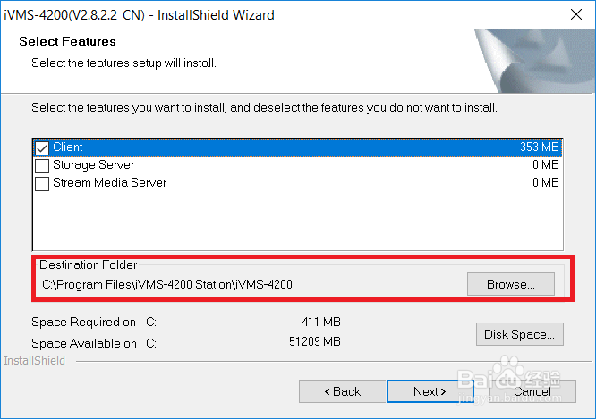The width and height of the screenshot is (596, 419).
Task: Select the Storage Server list item
Action: point(297,165)
